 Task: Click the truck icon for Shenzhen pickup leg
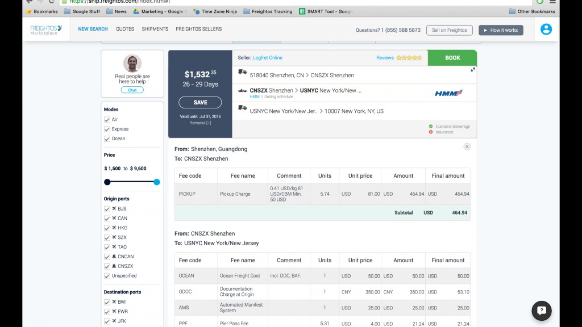coord(243,73)
